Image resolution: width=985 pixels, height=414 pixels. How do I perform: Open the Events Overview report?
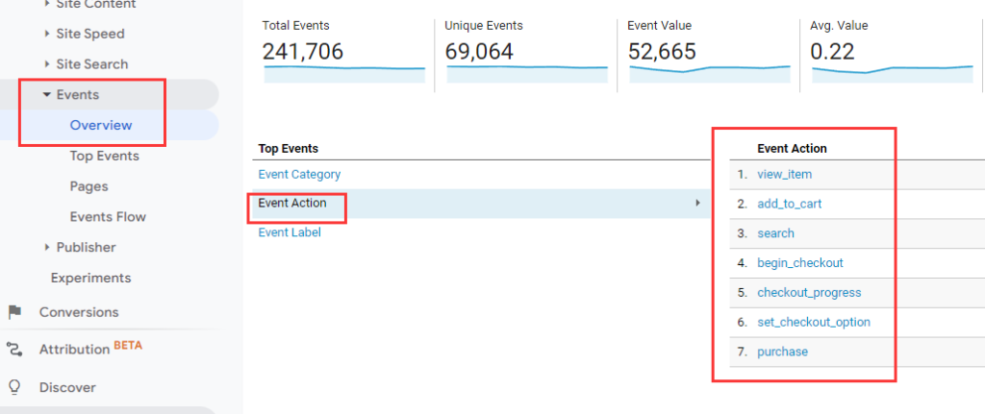tap(101, 125)
